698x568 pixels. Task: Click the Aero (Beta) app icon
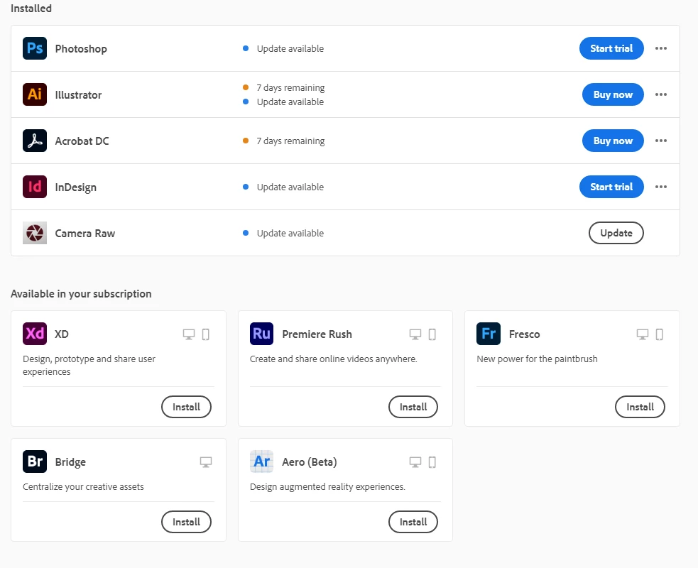tap(262, 461)
